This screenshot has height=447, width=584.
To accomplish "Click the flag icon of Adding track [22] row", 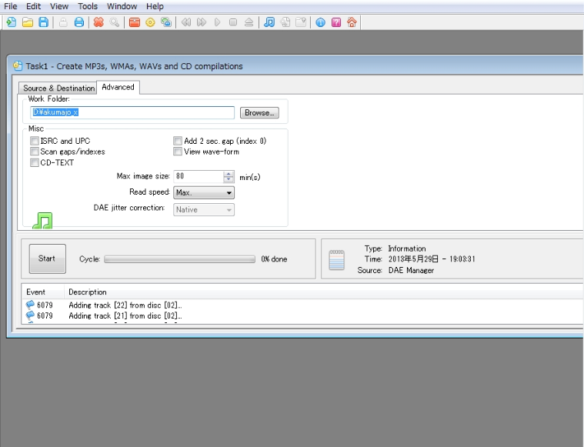I will pyautogui.click(x=30, y=305).
